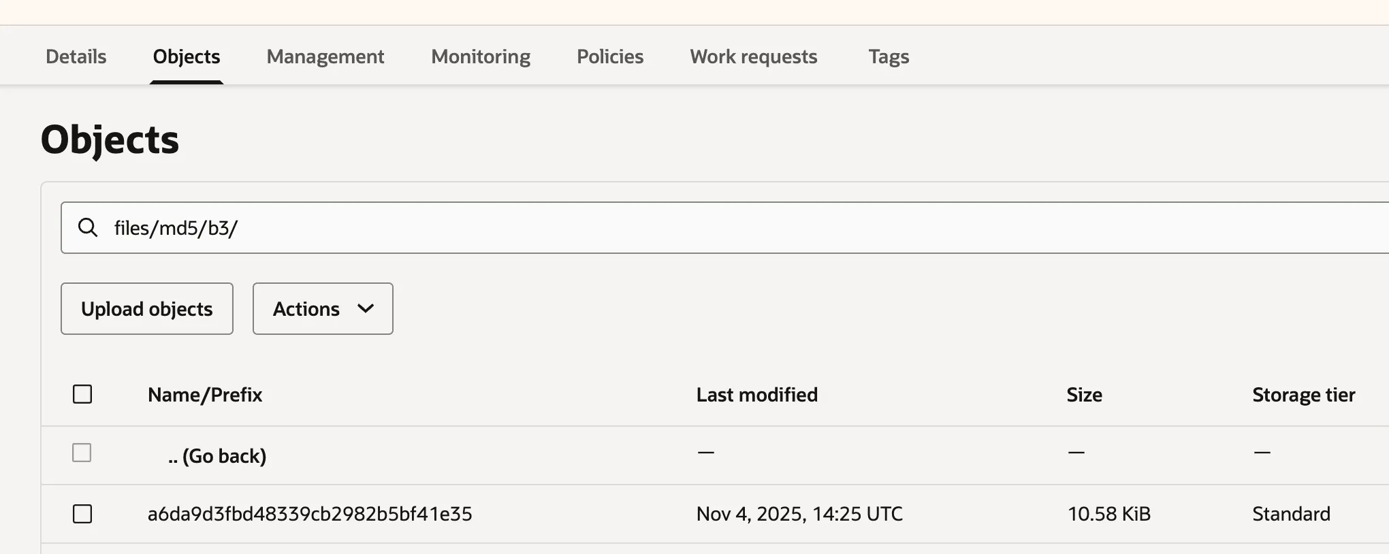
Task: Go to the Monitoring tab
Action: [x=481, y=56]
